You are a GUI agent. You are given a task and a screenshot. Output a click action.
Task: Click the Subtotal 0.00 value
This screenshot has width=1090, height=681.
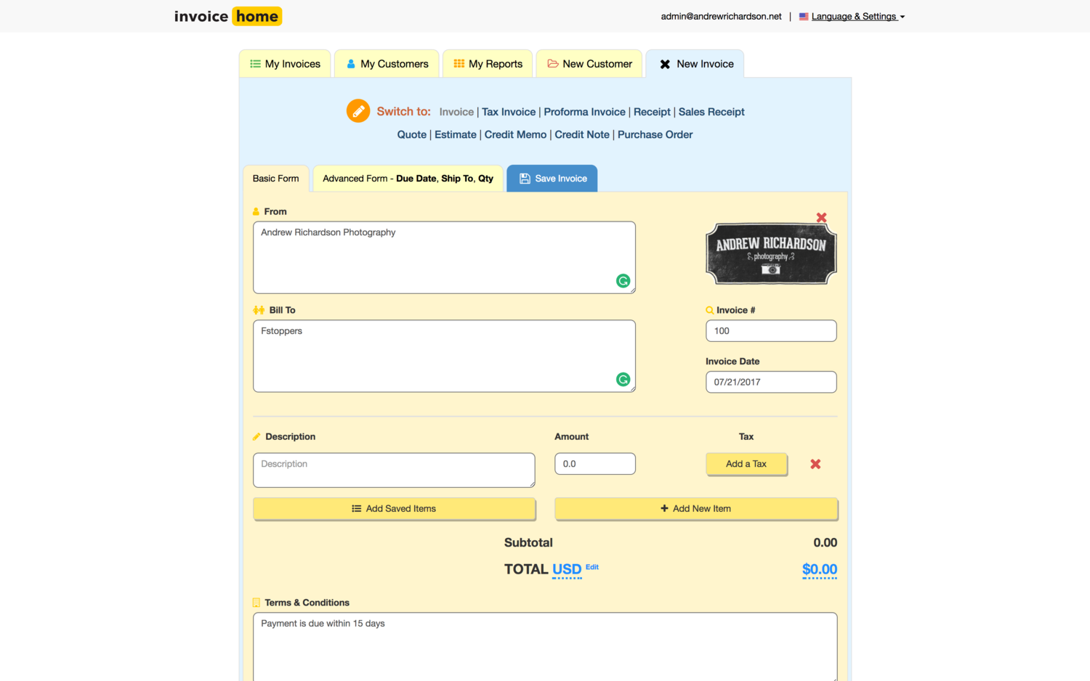825,543
